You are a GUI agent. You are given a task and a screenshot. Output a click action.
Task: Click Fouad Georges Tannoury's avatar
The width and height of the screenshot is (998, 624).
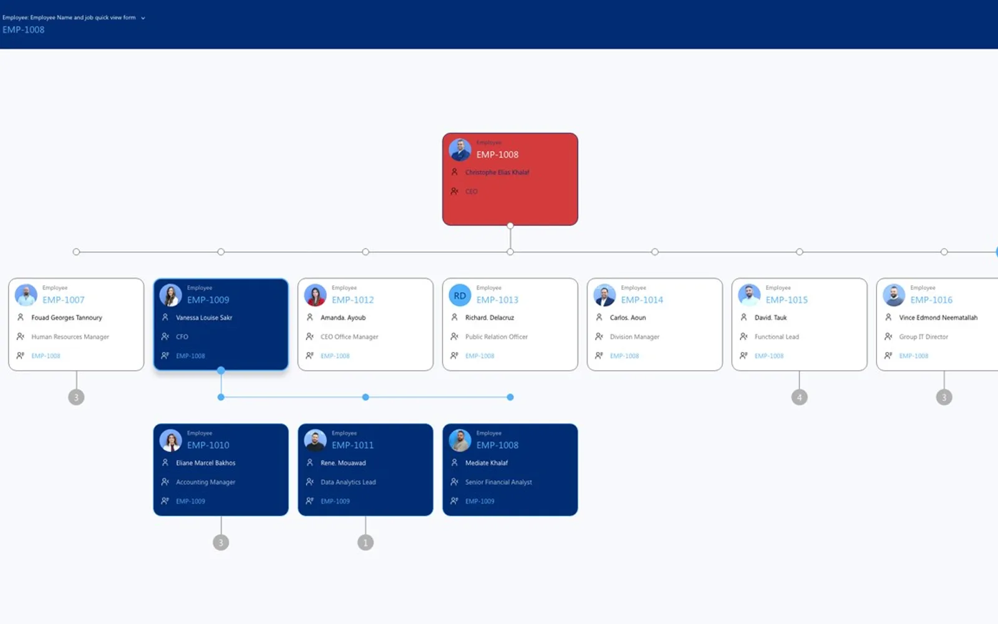pos(26,295)
